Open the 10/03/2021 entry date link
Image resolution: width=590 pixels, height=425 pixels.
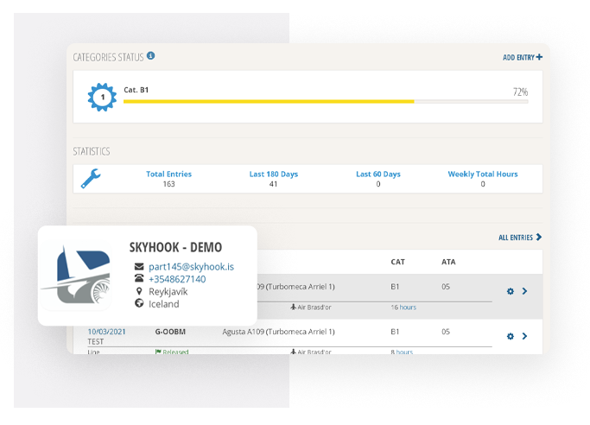click(107, 331)
